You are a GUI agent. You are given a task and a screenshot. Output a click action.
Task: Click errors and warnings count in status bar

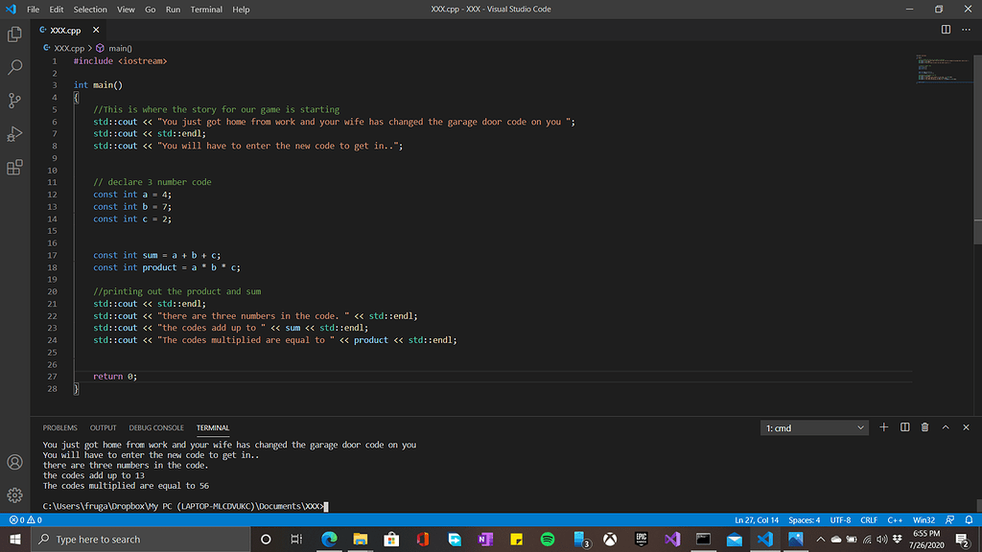[x=26, y=520]
